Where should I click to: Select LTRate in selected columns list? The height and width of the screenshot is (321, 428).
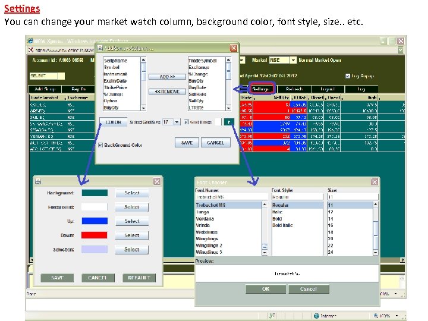pyautogui.click(x=196, y=108)
